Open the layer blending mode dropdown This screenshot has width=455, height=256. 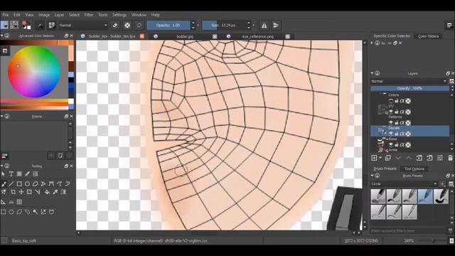click(x=409, y=81)
